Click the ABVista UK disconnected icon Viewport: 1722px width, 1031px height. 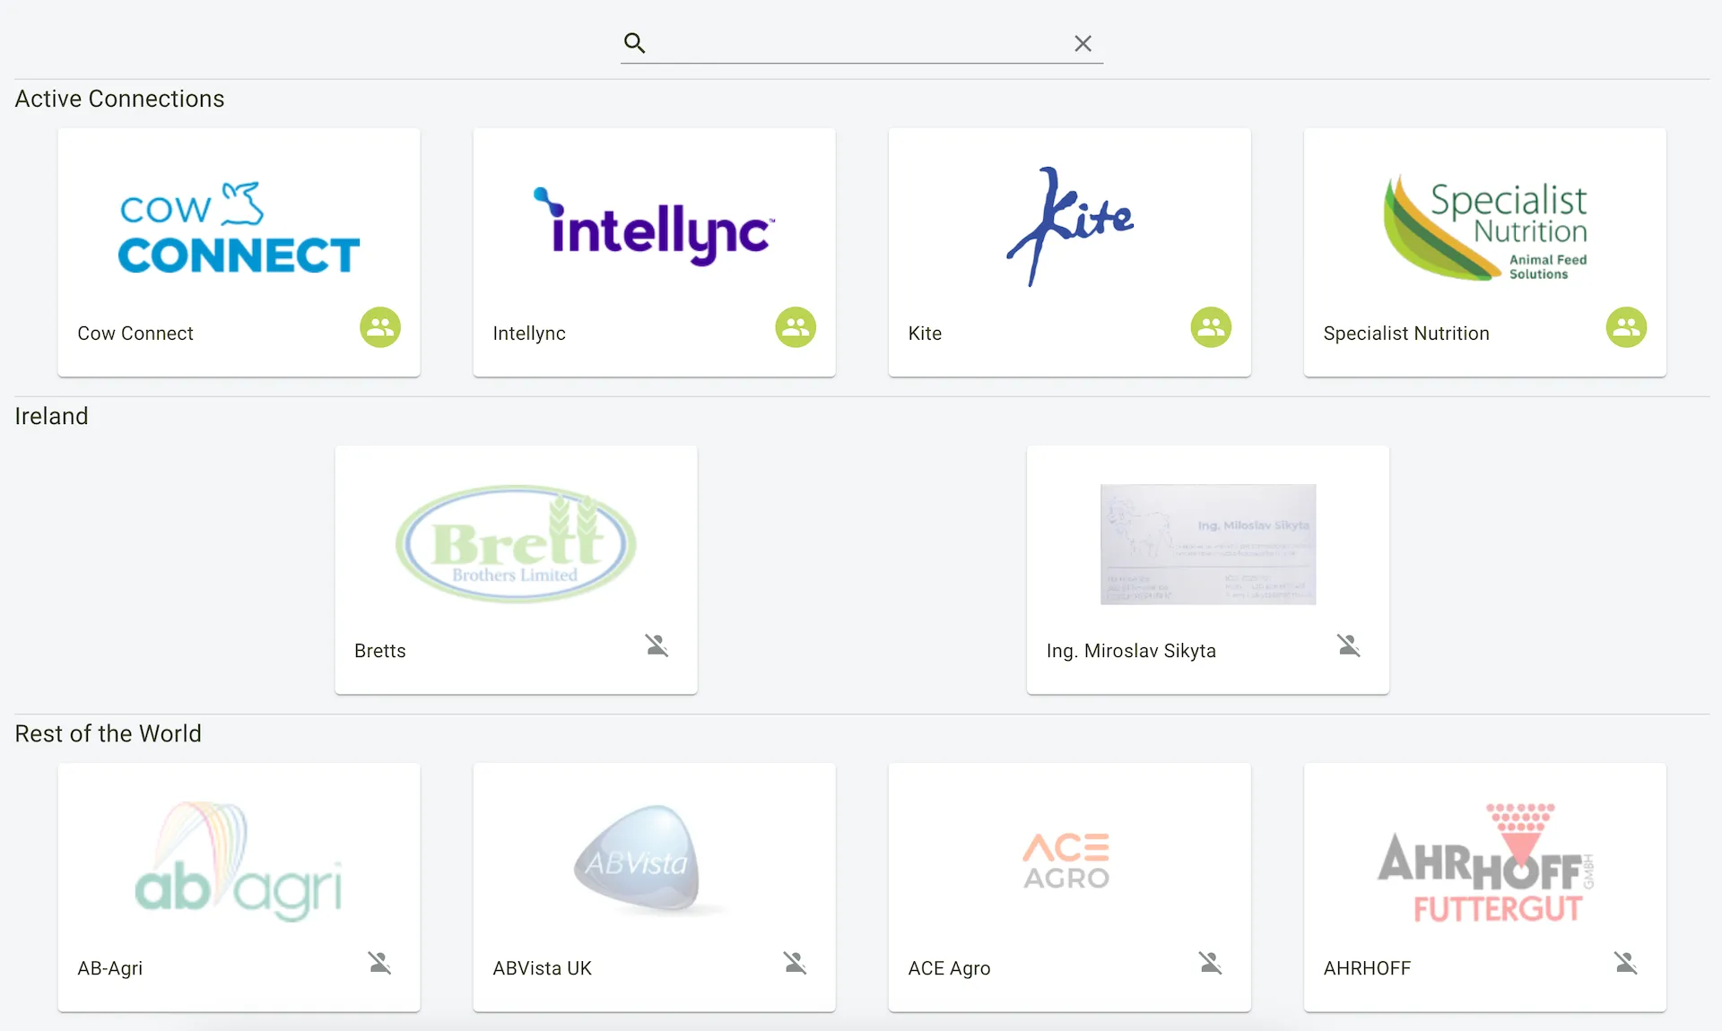point(795,963)
